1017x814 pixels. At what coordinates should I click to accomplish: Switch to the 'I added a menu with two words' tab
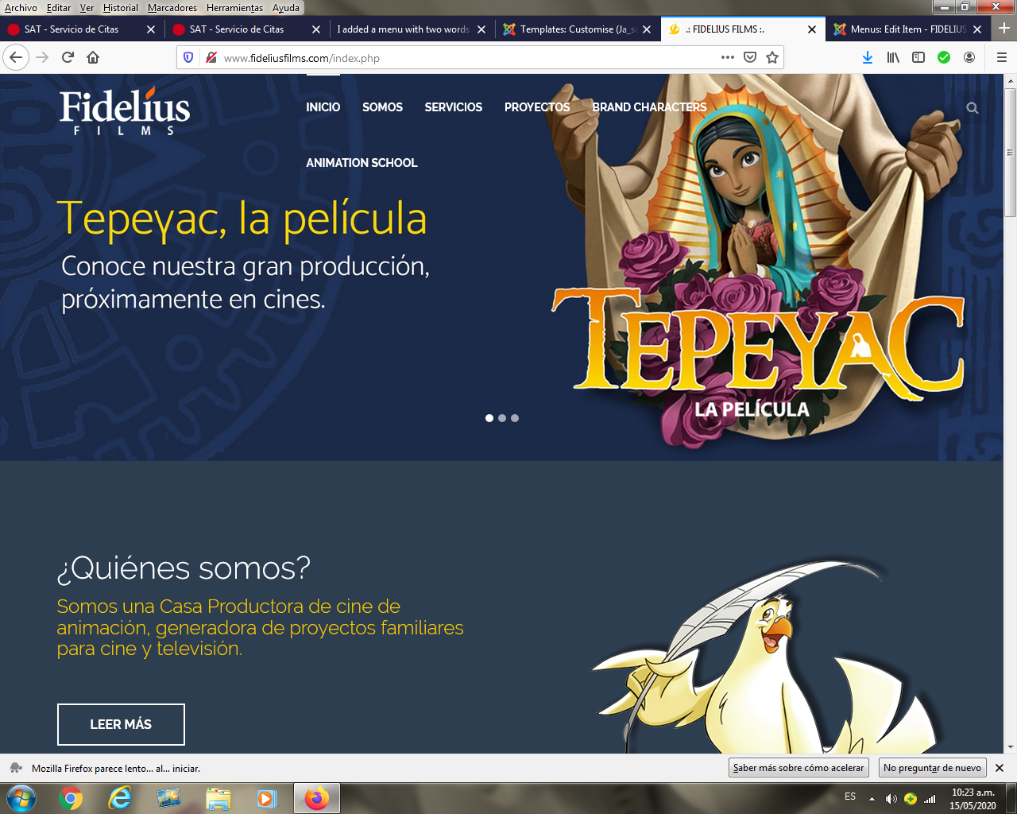[403, 29]
